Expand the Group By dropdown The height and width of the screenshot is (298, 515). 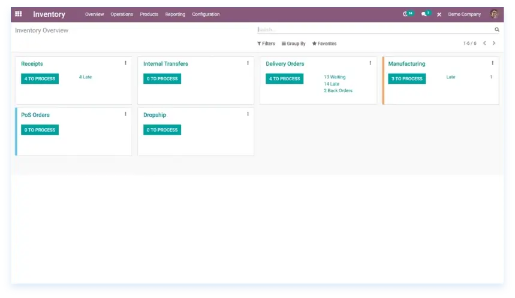pyautogui.click(x=294, y=44)
